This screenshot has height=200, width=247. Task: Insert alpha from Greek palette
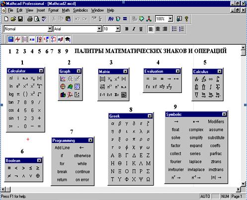pos(112,124)
